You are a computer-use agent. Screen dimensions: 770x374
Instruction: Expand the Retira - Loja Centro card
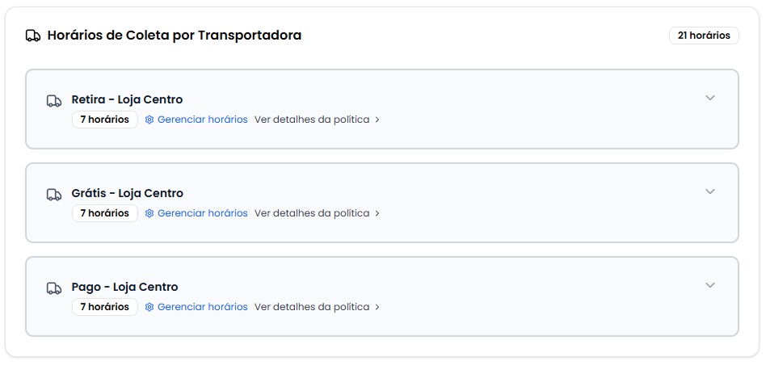point(710,98)
